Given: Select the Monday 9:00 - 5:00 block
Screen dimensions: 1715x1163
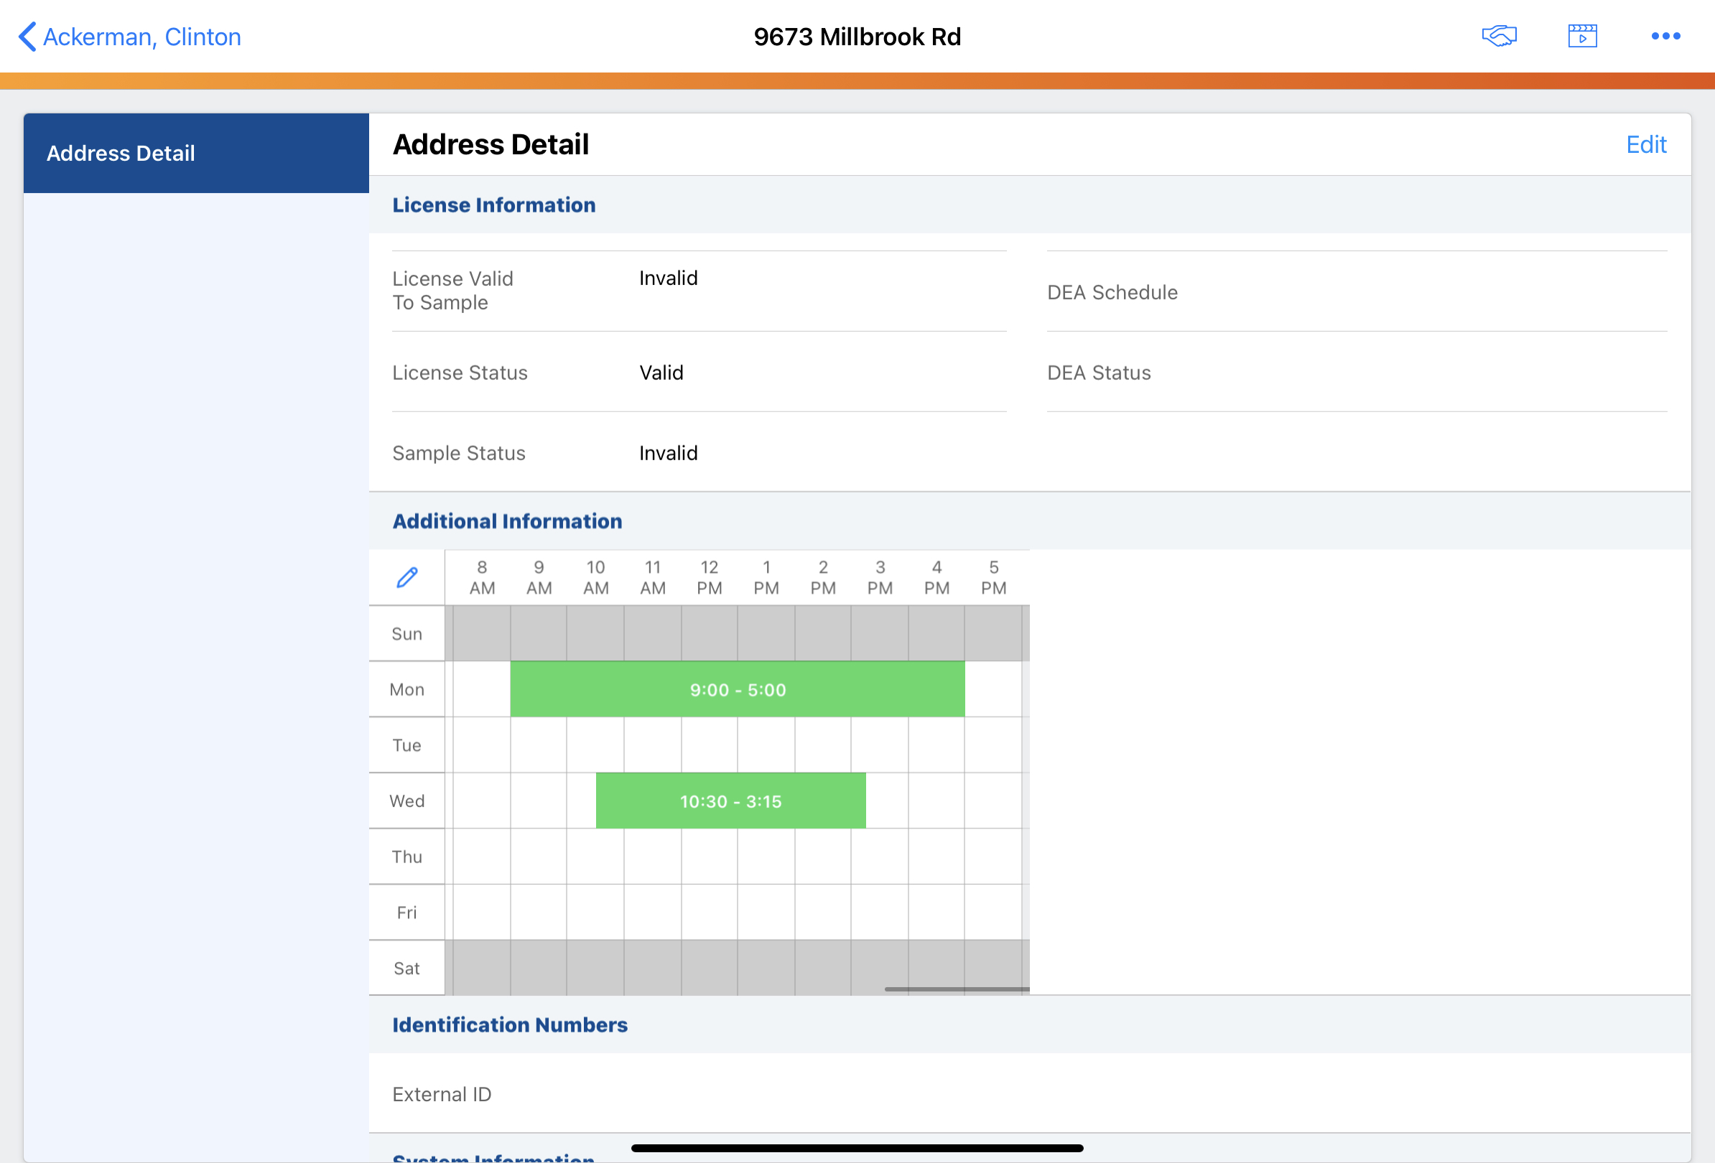Looking at the screenshot, I should coord(736,689).
